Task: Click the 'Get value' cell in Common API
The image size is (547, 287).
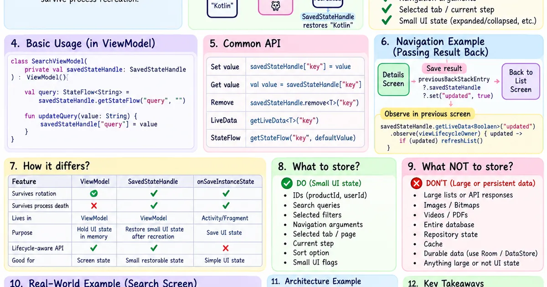Action: pos(225,85)
